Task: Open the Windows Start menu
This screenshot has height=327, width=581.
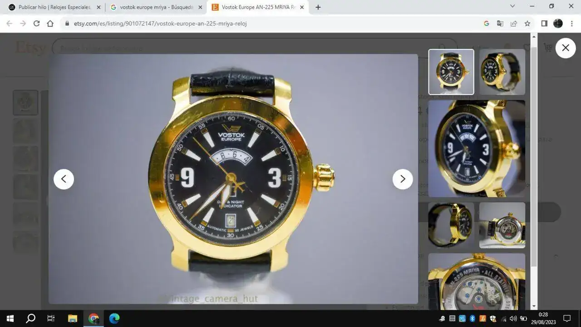Action: 10,318
